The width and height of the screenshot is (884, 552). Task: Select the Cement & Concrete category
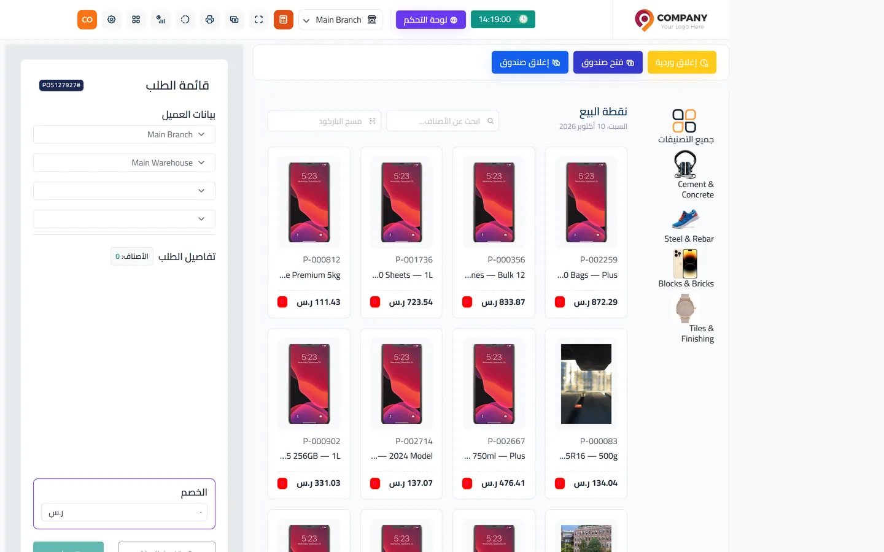point(686,175)
